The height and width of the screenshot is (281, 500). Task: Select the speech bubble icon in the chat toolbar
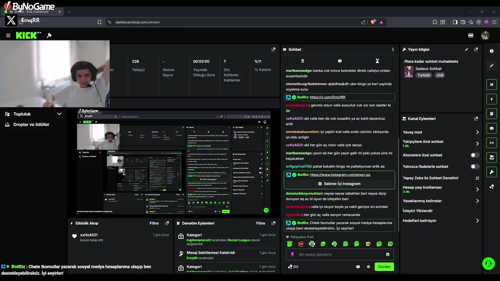pyautogui.click(x=340, y=61)
